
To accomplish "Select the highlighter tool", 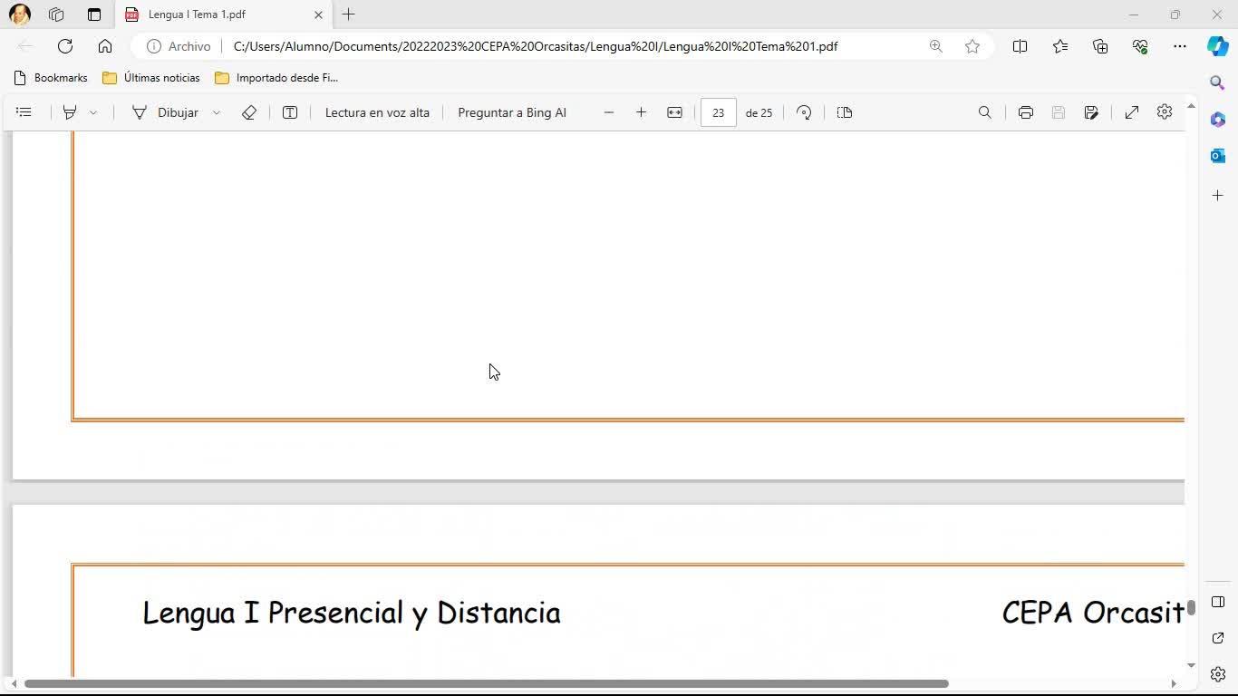I will [x=69, y=112].
